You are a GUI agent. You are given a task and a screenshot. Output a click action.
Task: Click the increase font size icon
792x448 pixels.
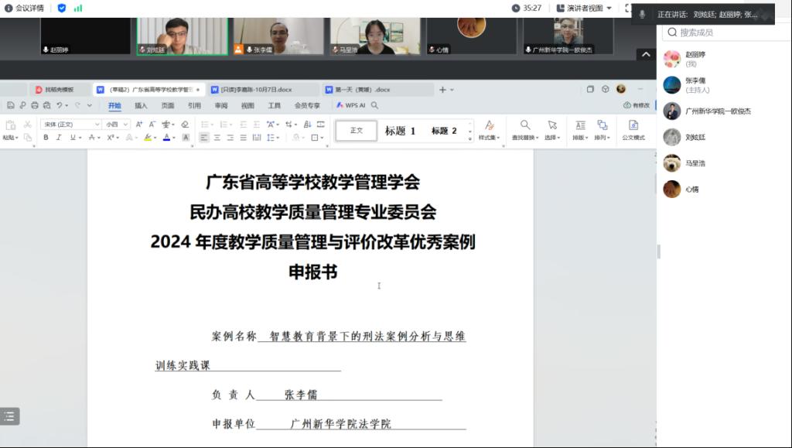(x=139, y=124)
